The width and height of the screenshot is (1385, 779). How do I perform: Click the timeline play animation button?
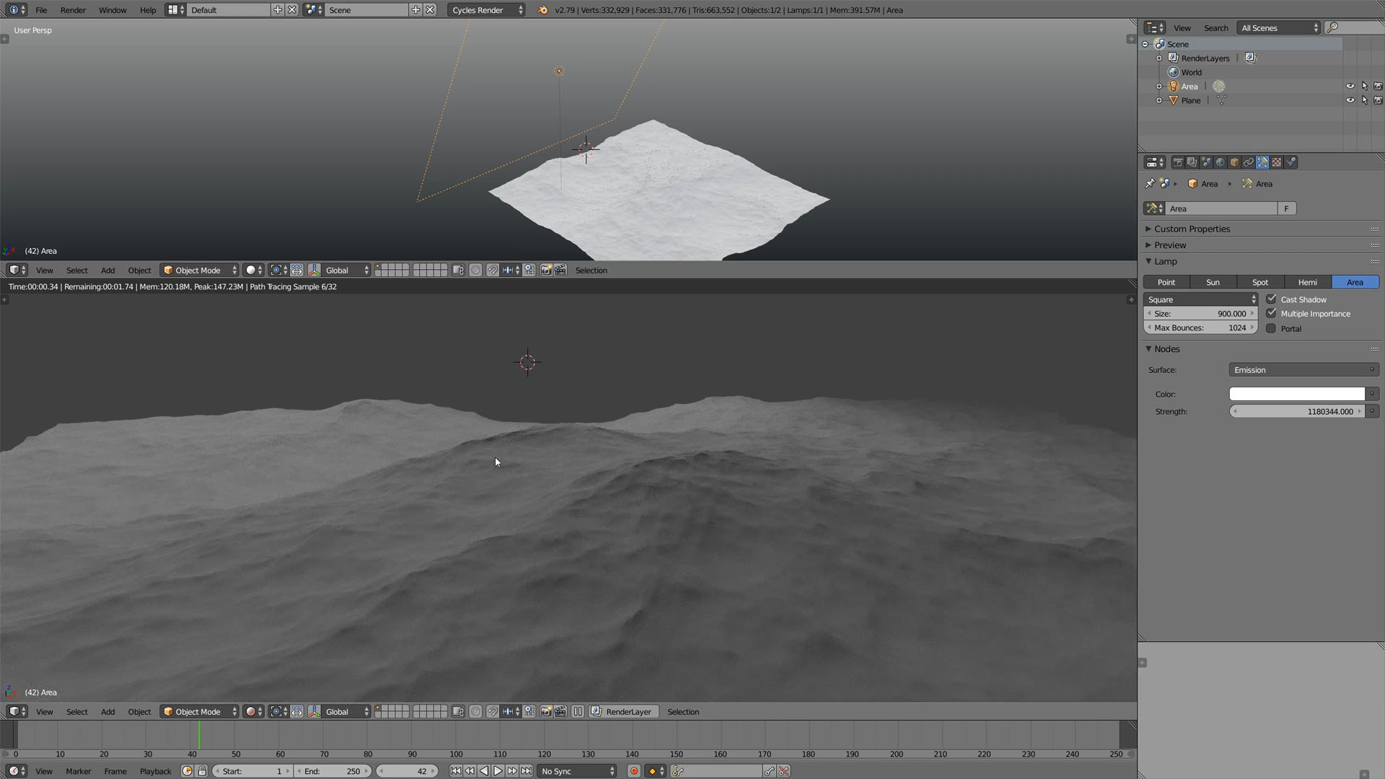click(498, 771)
